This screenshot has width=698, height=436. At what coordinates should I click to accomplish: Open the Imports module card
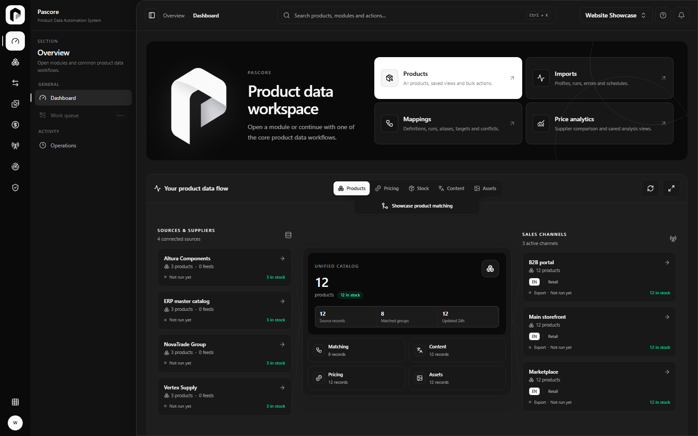pos(599,78)
